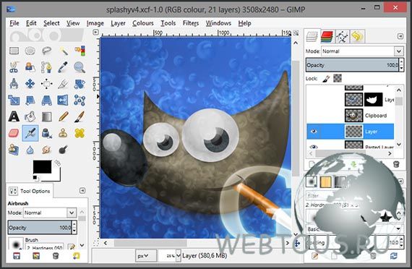The width and height of the screenshot is (412, 269).
Task: Select the Dodge/Burn tool
Action: point(63,150)
